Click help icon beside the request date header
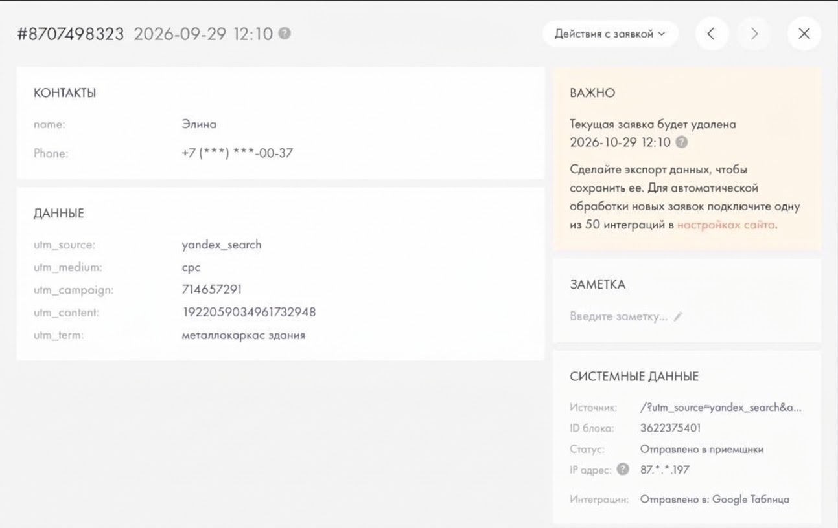Image resolution: width=838 pixels, height=528 pixels. [x=285, y=34]
